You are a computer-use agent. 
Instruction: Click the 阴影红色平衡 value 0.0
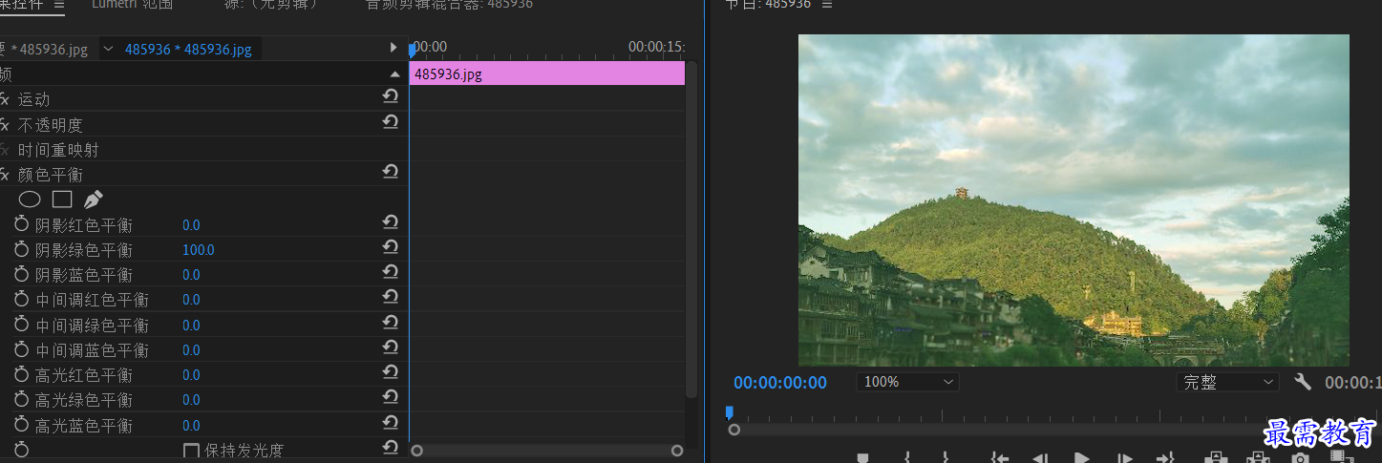[191, 225]
